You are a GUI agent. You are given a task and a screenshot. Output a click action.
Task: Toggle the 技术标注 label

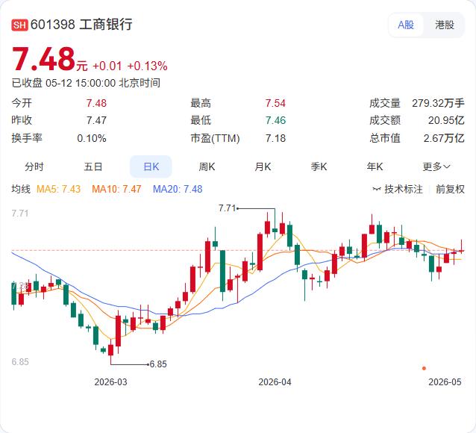(x=404, y=190)
